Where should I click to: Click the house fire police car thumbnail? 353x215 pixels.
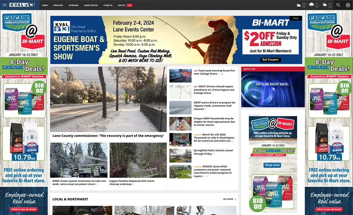[x=180, y=76]
